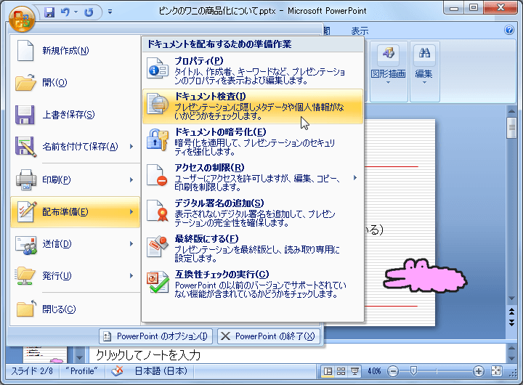Open 編集 binoculars group button
The image size is (523, 385).
coord(424,71)
